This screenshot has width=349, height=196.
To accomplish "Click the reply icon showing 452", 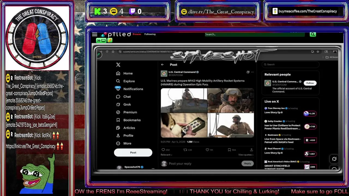I will pyautogui.click(x=163, y=150).
